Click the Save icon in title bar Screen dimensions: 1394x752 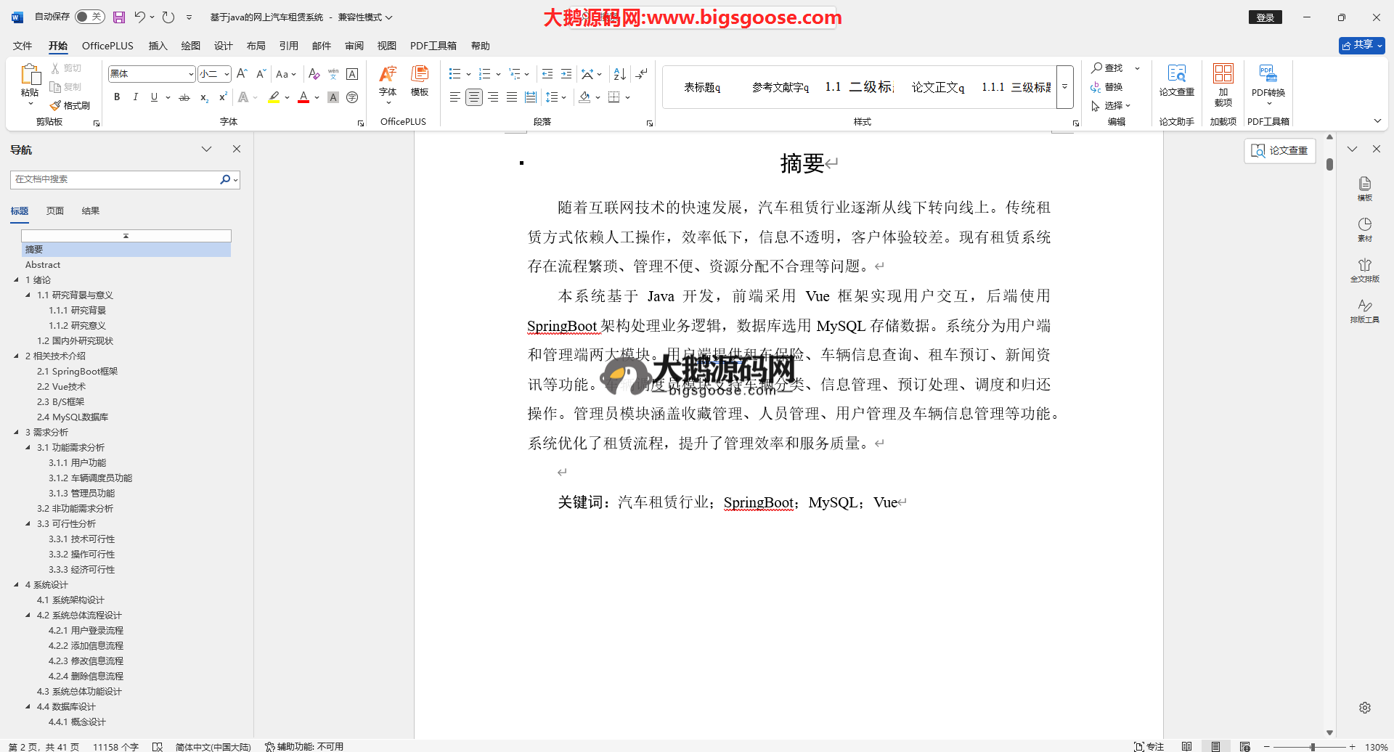pos(119,17)
